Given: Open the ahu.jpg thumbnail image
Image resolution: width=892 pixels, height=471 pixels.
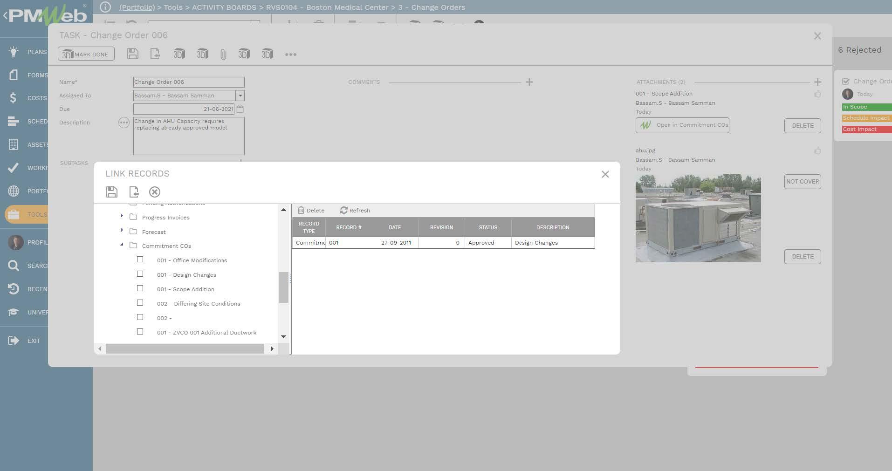Looking at the screenshot, I should pyautogui.click(x=698, y=218).
